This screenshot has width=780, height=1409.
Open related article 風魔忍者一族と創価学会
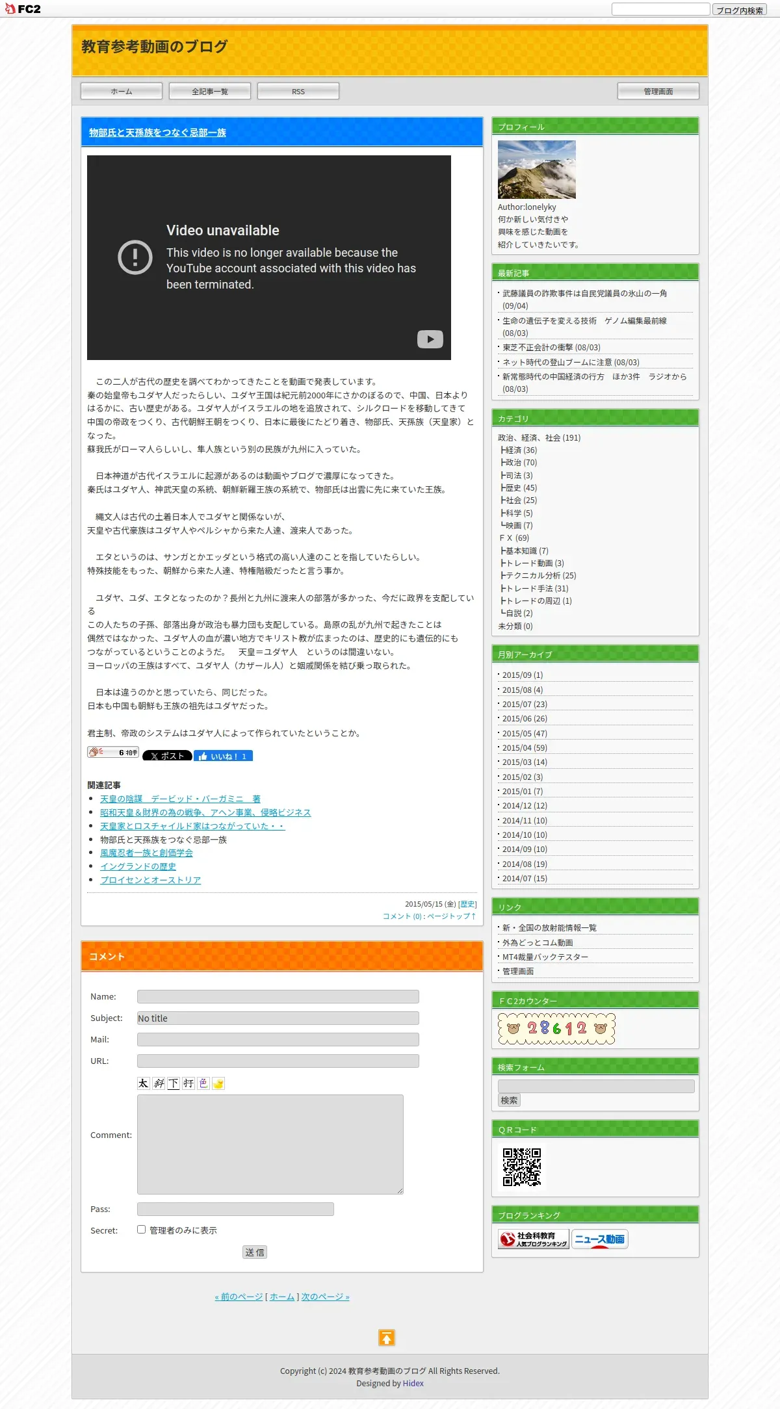click(x=146, y=853)
